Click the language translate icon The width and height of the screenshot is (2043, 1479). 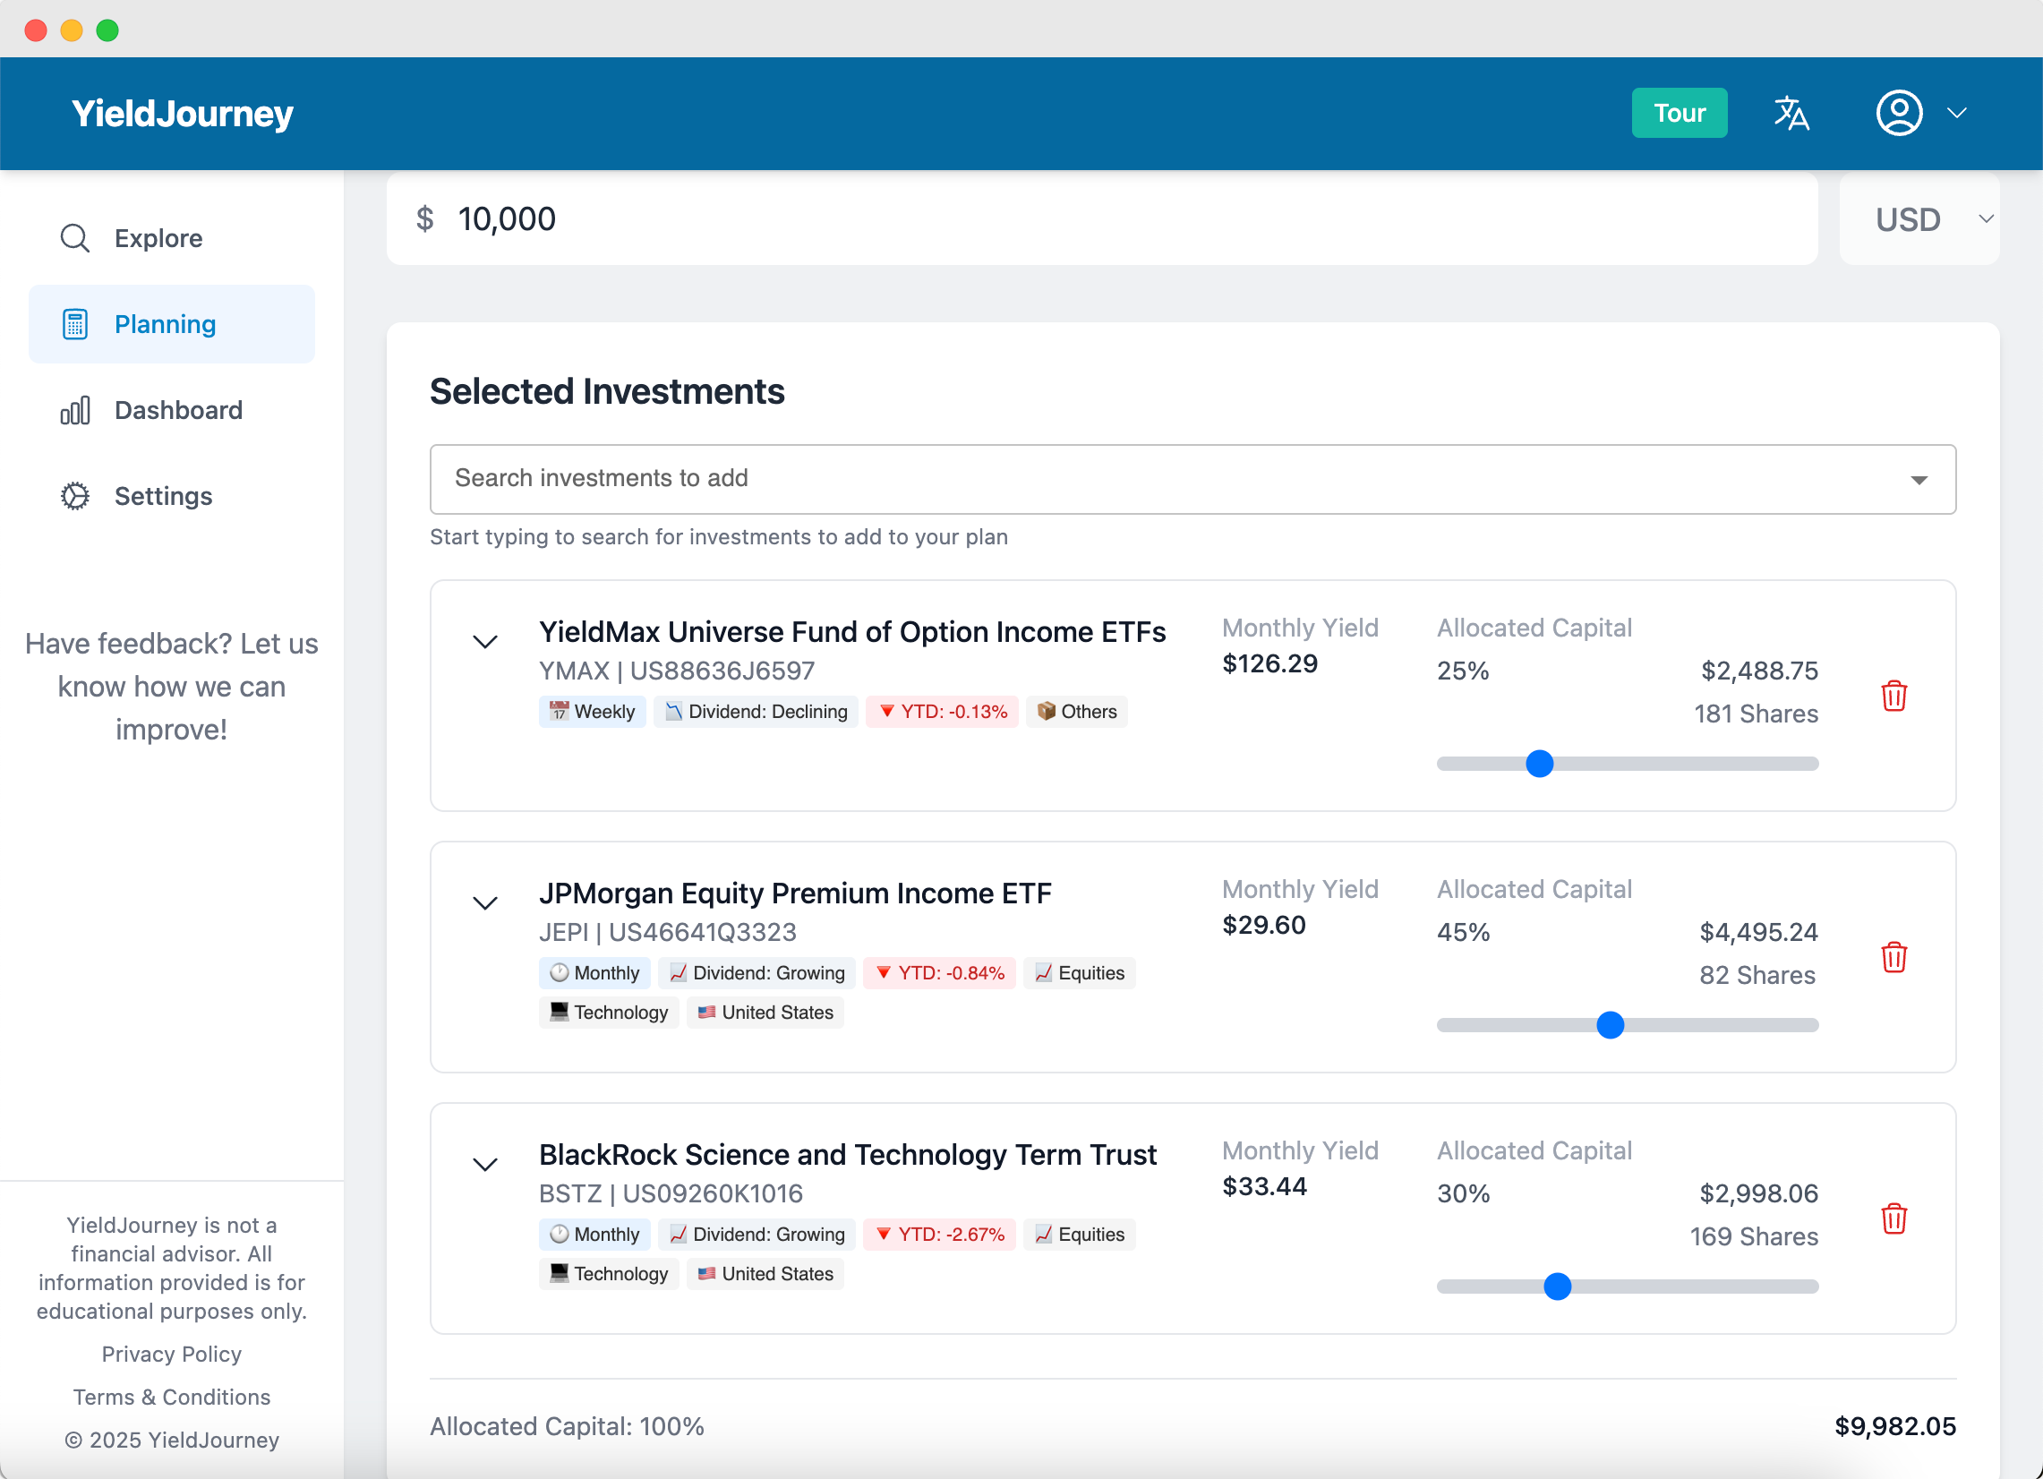click(x=1791, y=114)
